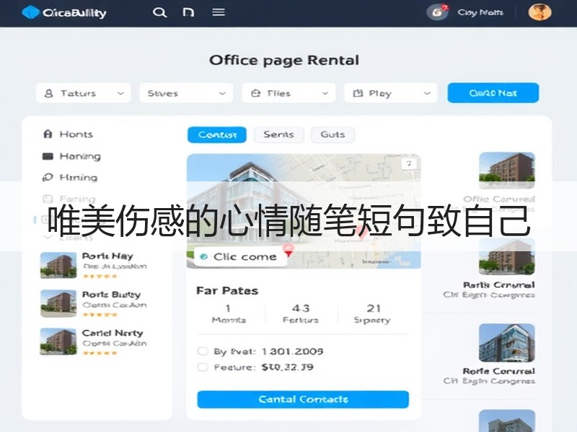Click the Honts home icon
The image size is (577, 432).
pyautogui.click(x=48, y=134)
